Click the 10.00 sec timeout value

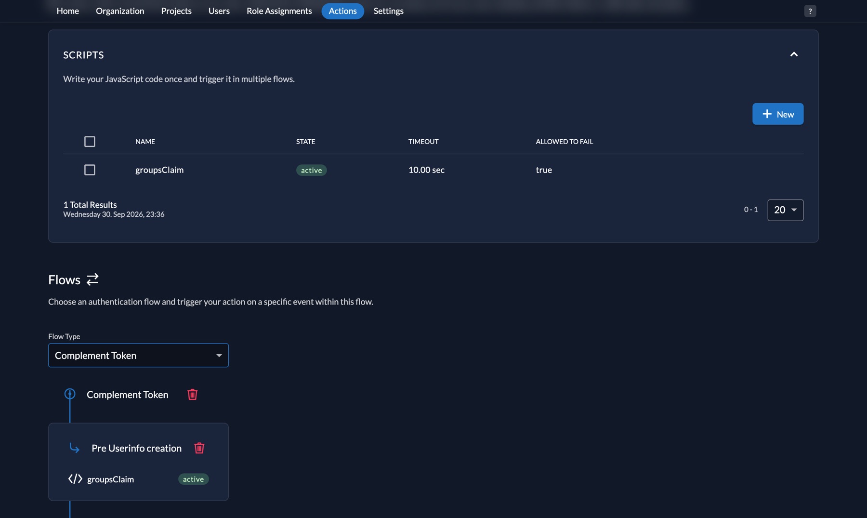point(426,170)
